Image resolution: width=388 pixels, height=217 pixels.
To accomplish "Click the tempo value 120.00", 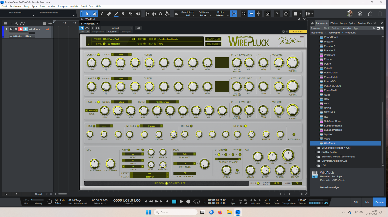I will (x=302, y=200).
